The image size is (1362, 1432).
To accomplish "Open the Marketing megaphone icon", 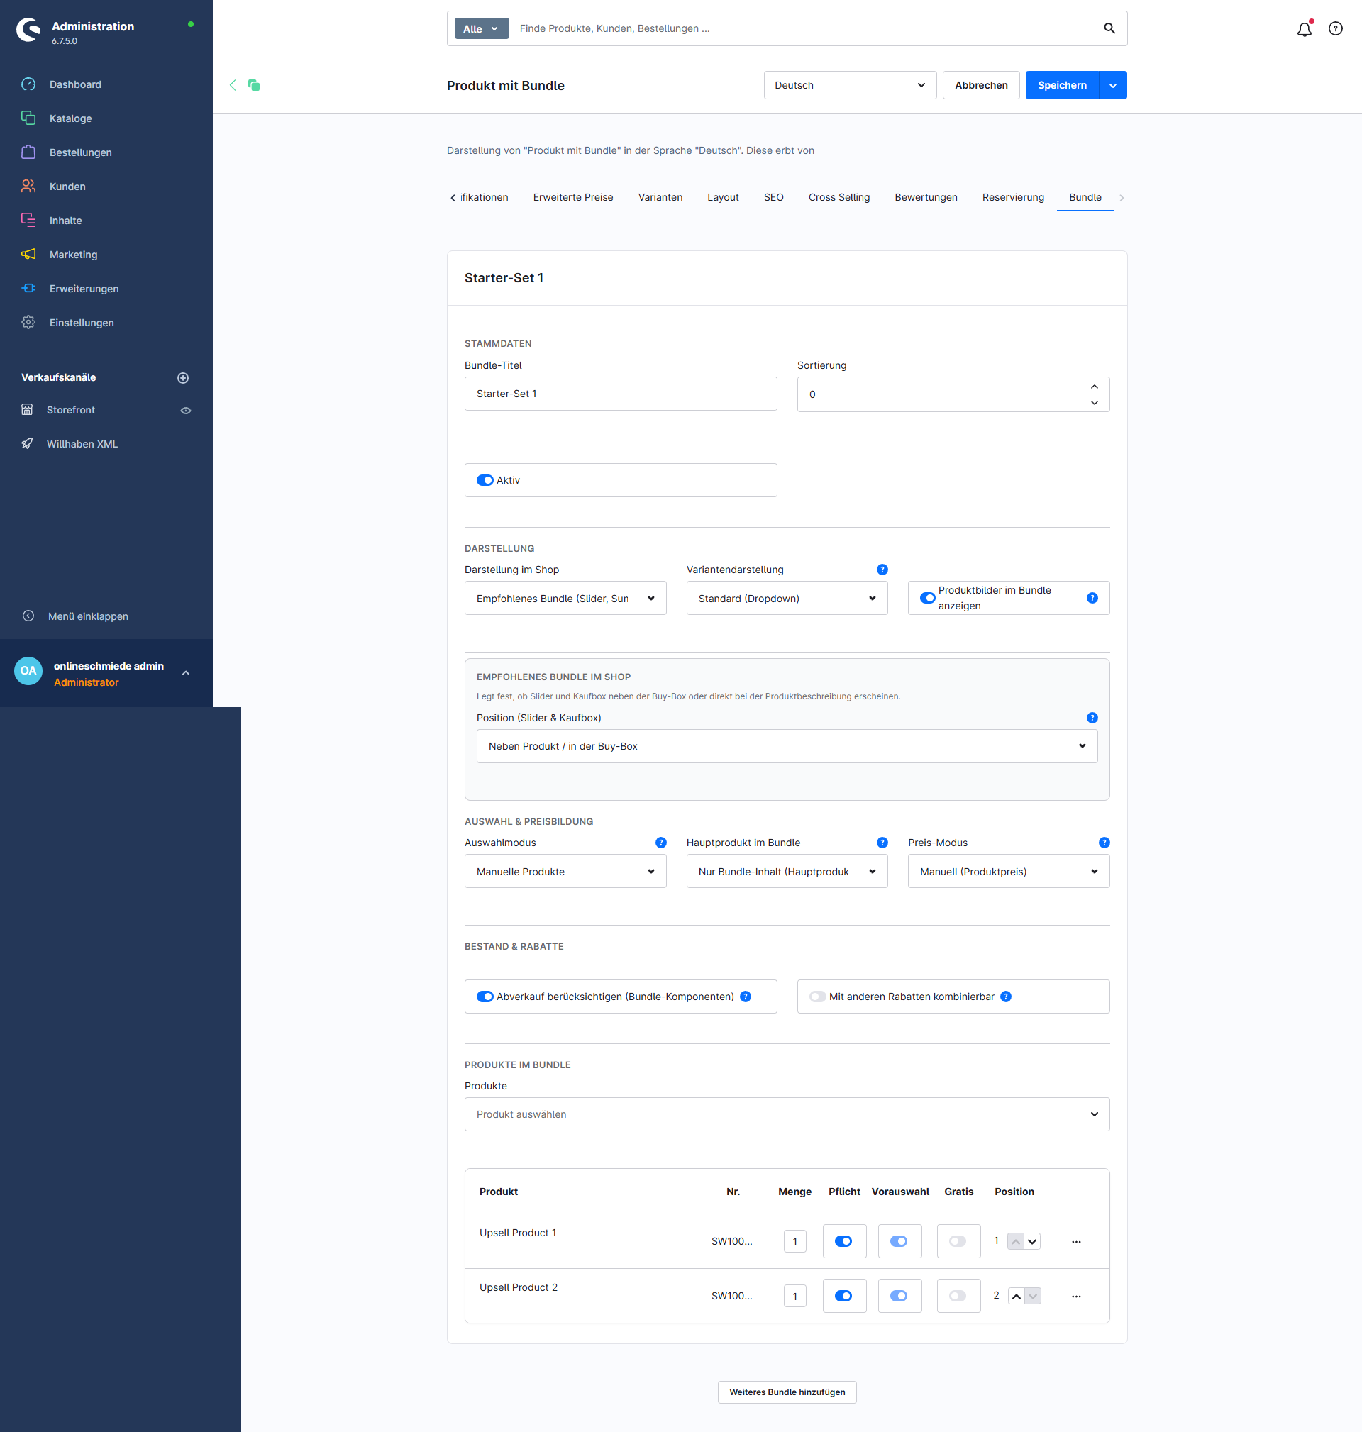I will point(28,254).
